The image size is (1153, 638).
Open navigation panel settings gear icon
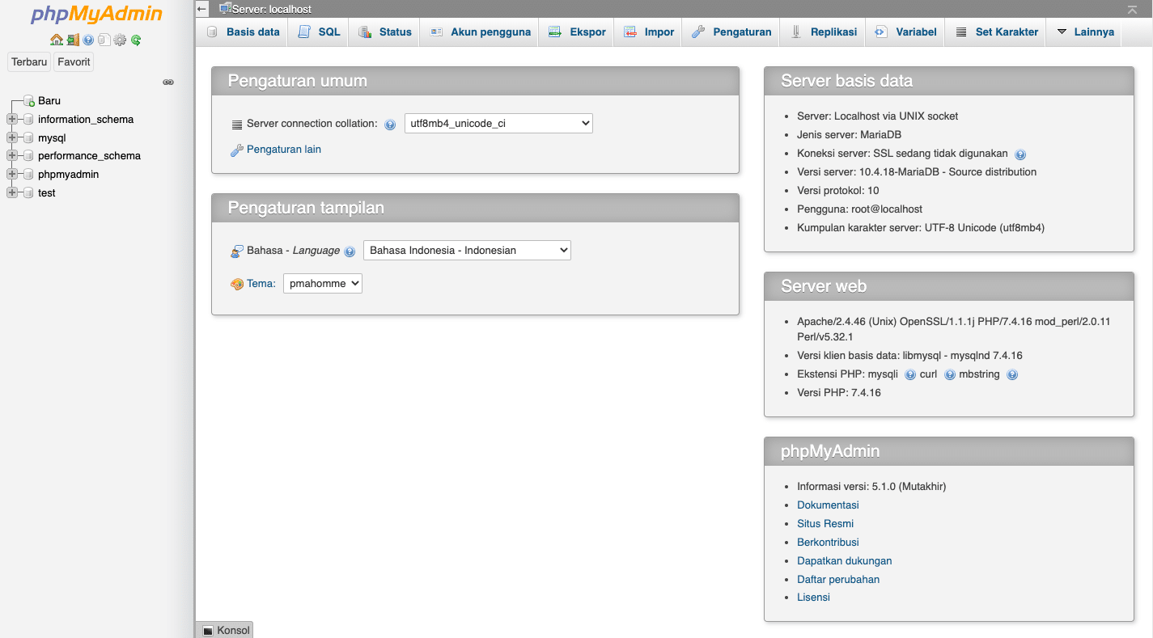tap(121, 40)
